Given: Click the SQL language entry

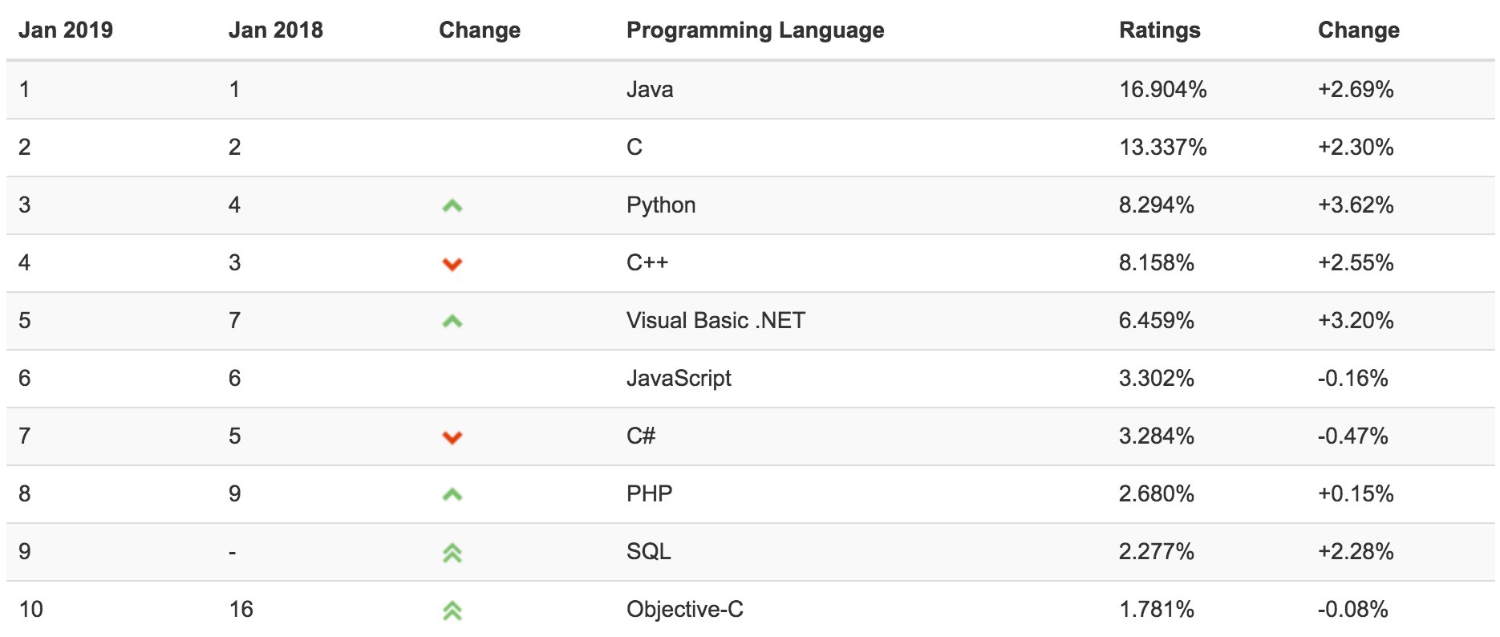Looking at the screenshot, I should [649, 551].
